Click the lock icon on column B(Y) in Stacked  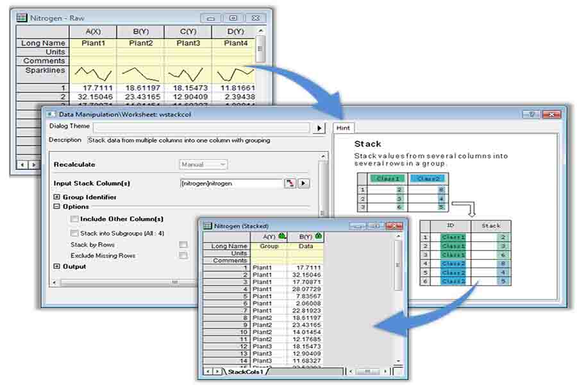click(318, 235)
